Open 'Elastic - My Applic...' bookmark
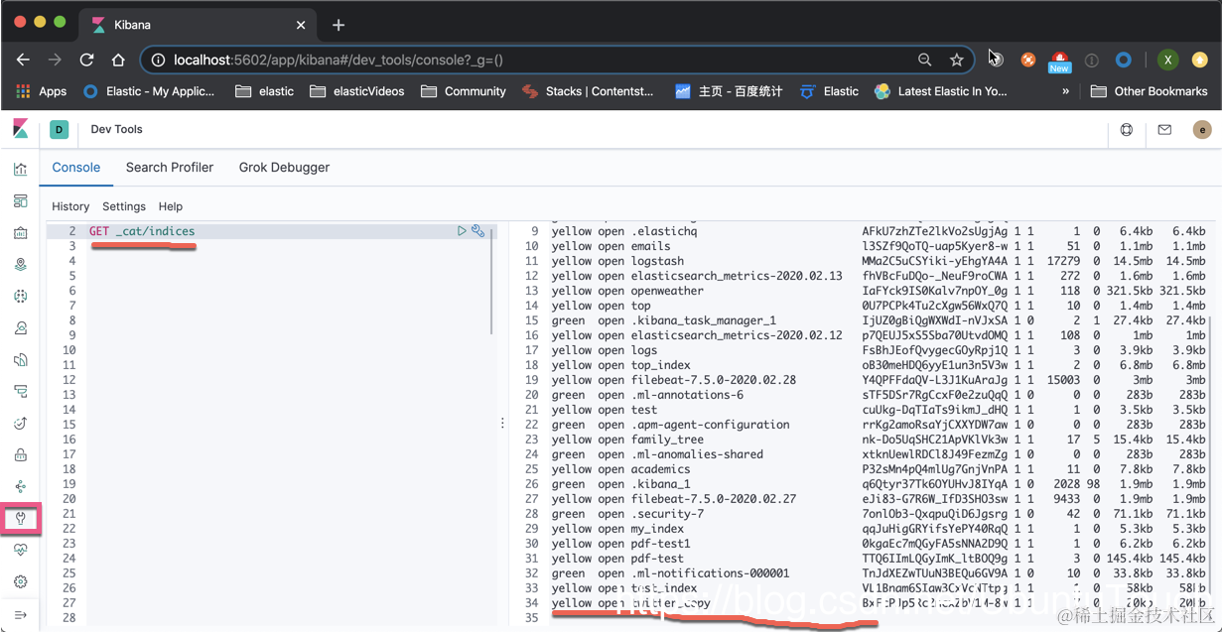 pyautogui.click(x=149, y=91)
